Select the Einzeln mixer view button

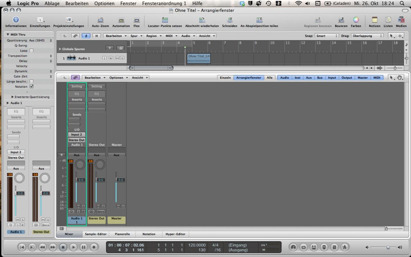(x=225, y=78)
